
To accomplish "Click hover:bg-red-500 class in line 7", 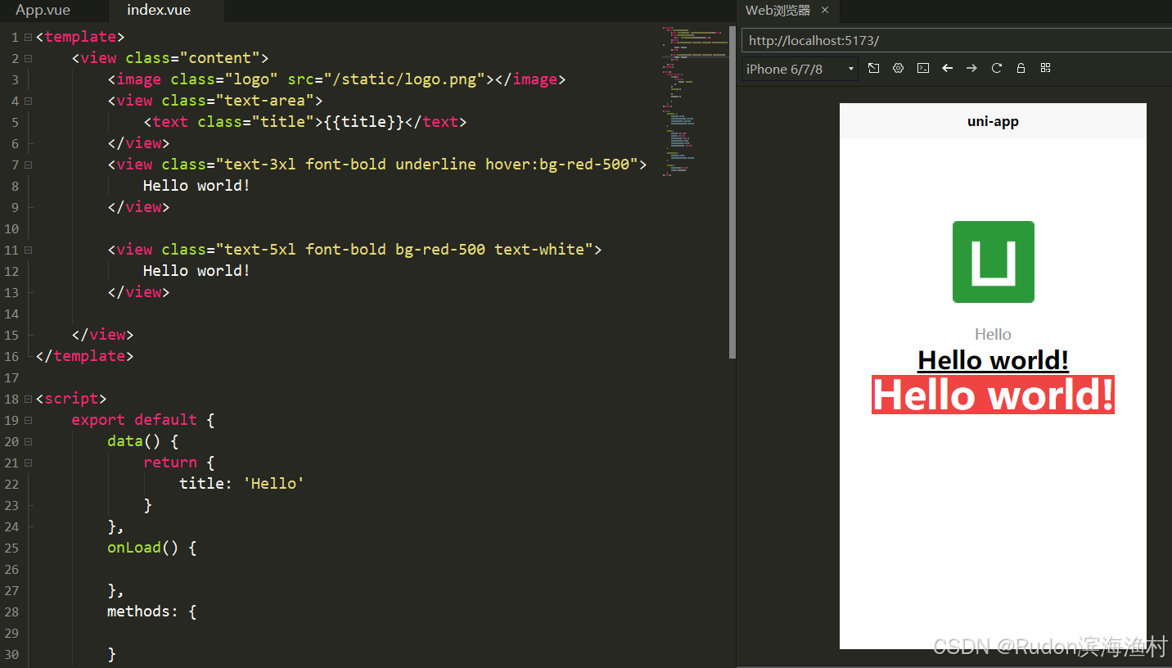I will tap(557, 165).
